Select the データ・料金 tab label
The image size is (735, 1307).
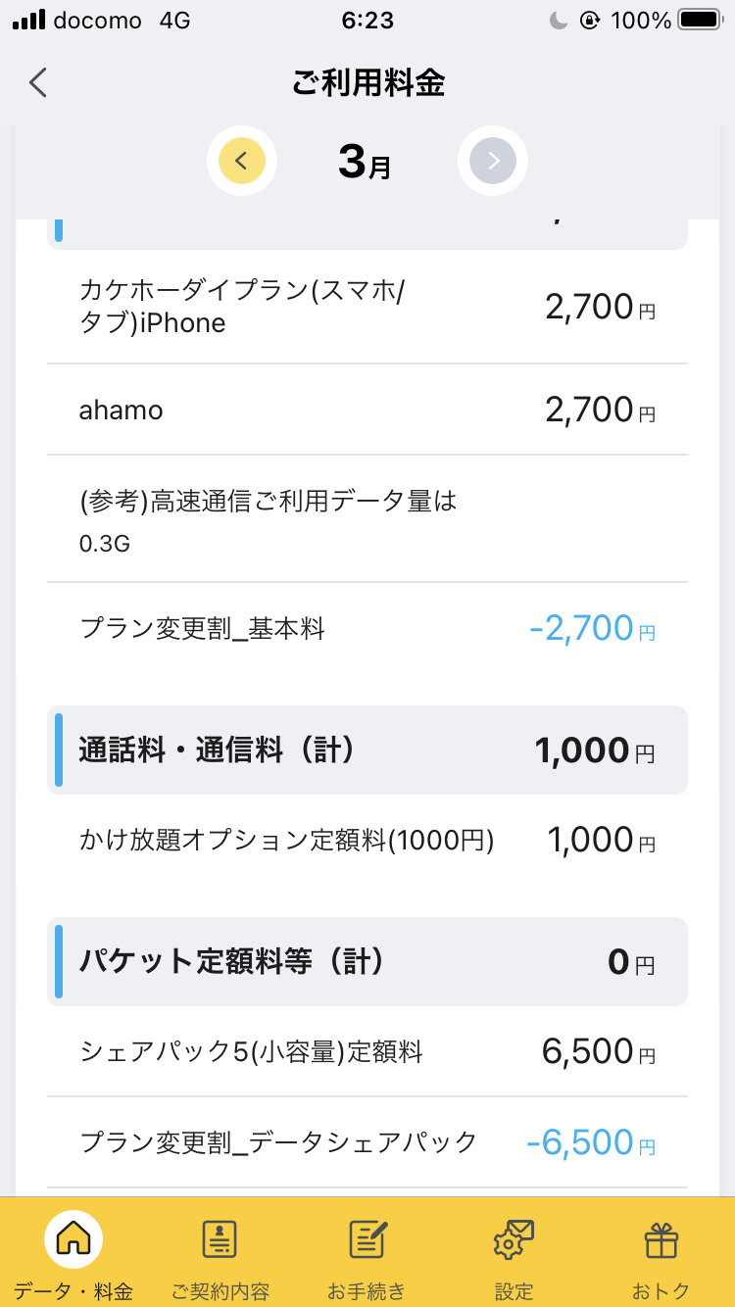click(73, 1290)
